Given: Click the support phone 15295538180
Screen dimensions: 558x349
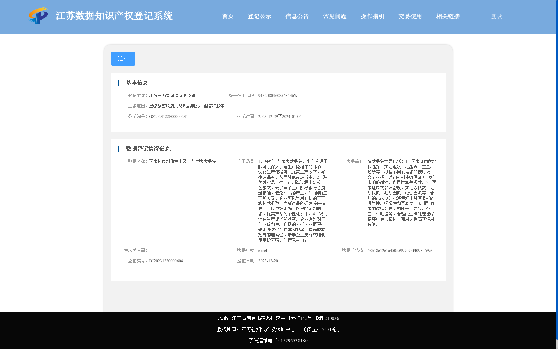Looking at the screenshot, I should tap(294, 341).
